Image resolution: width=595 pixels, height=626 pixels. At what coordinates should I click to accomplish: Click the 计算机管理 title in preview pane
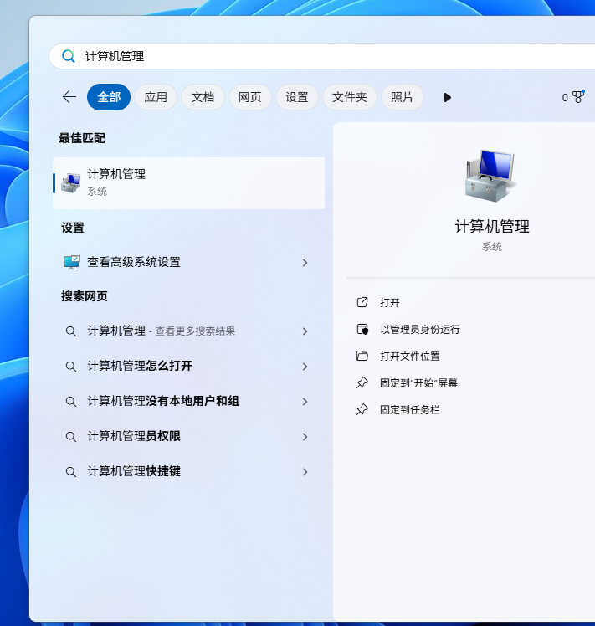492,227
